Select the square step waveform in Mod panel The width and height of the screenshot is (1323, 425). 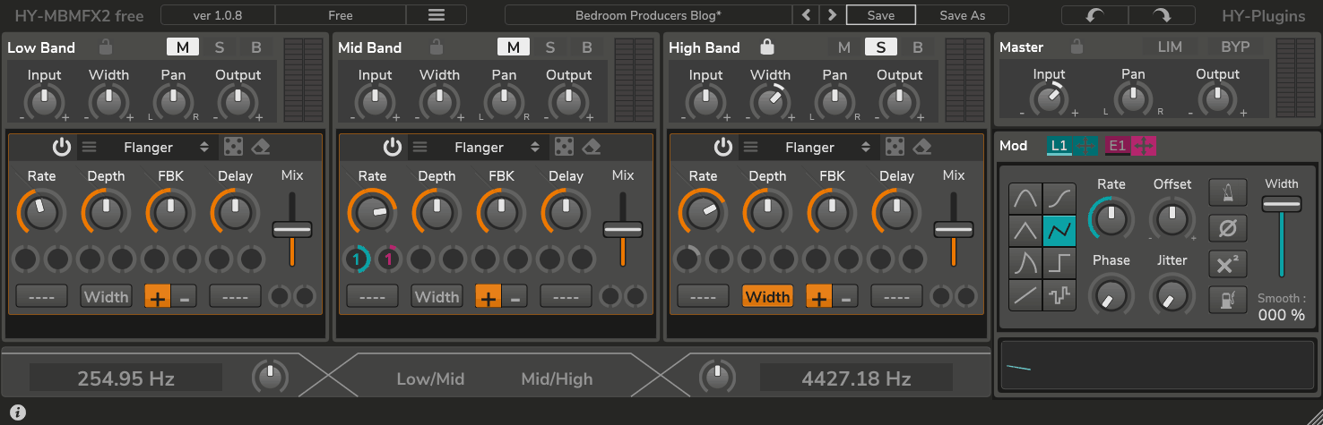tap(1059, 263)
